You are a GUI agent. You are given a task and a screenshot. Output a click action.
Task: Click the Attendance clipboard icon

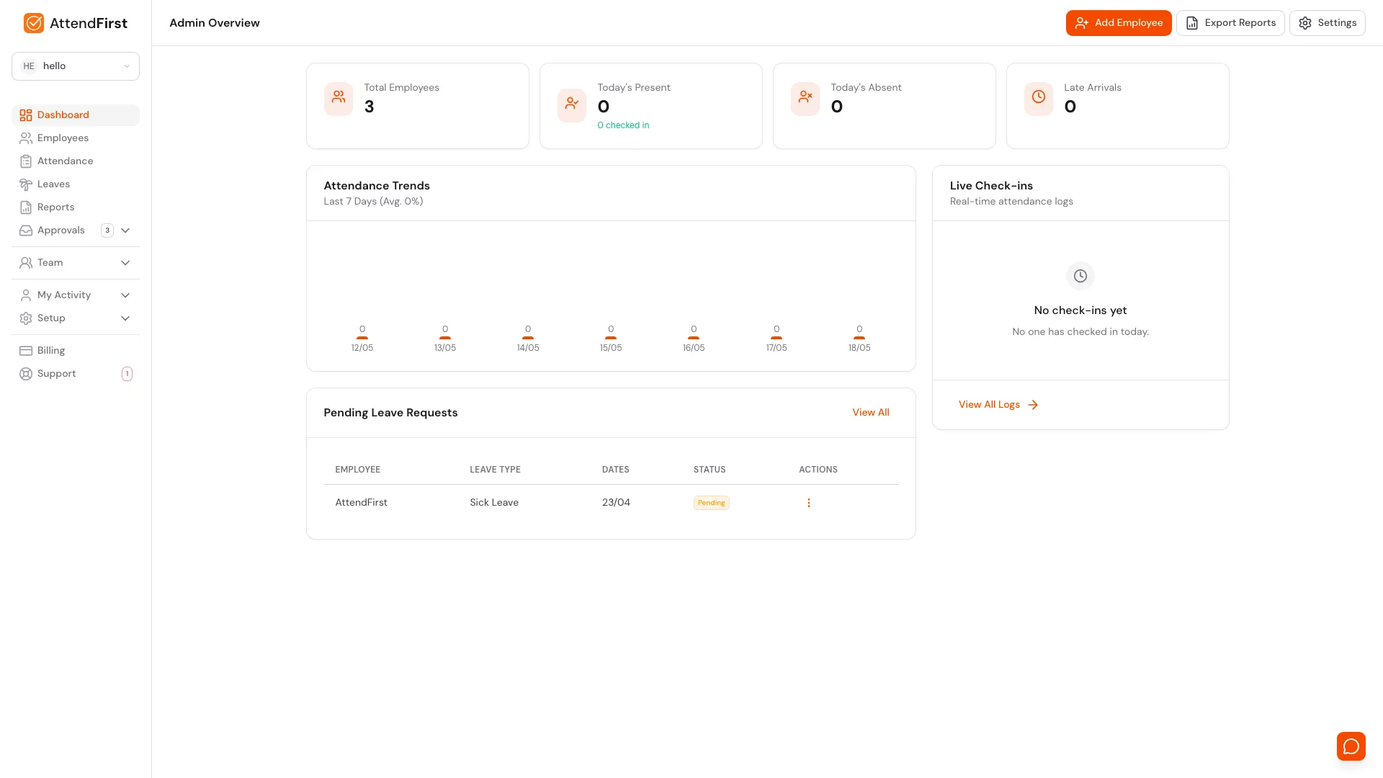pyautogui.click(x=26, y=161)
